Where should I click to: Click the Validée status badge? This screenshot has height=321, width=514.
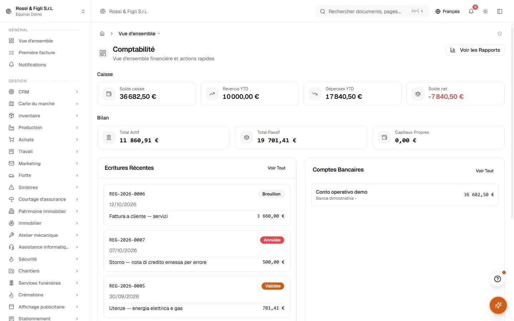(273, 286)
